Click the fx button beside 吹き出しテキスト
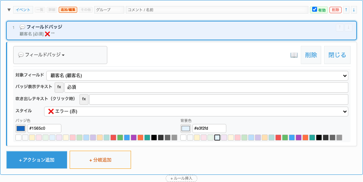The image size is (363, 182). (84, 99)
